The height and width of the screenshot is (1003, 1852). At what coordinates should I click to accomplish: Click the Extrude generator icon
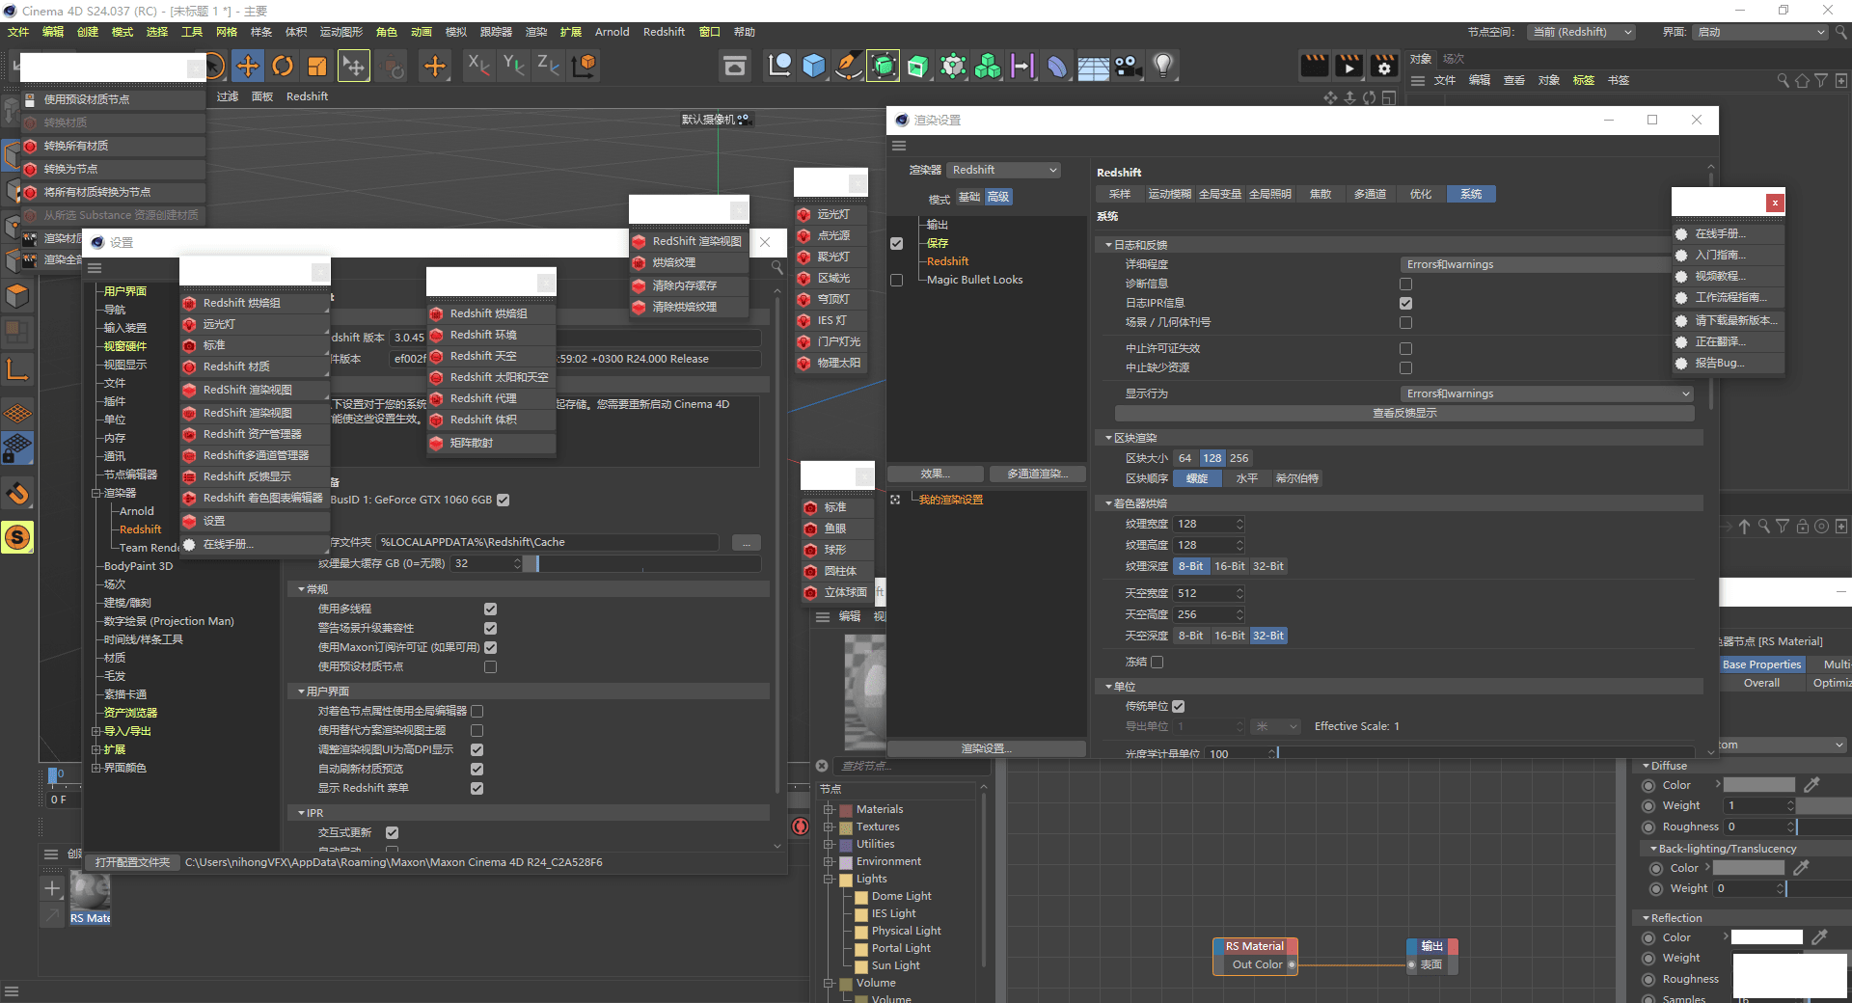click(918, 66)
